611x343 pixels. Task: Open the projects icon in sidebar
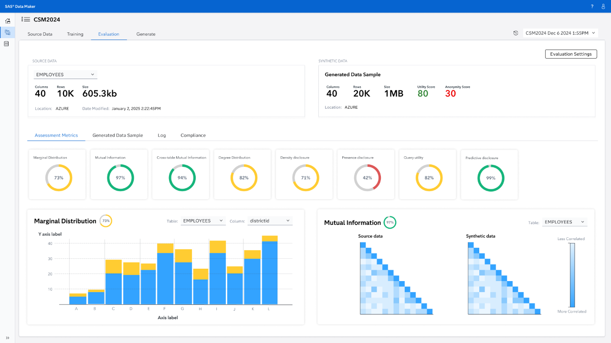7,32
